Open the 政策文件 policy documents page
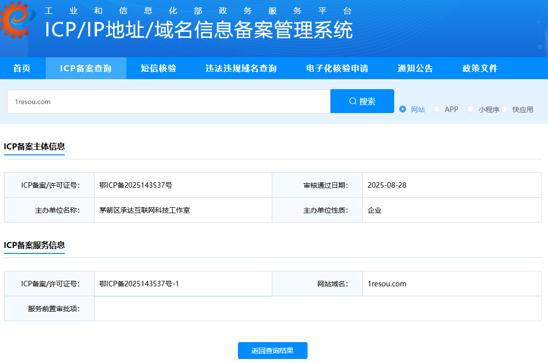548x363 pixels. [479, 68]
